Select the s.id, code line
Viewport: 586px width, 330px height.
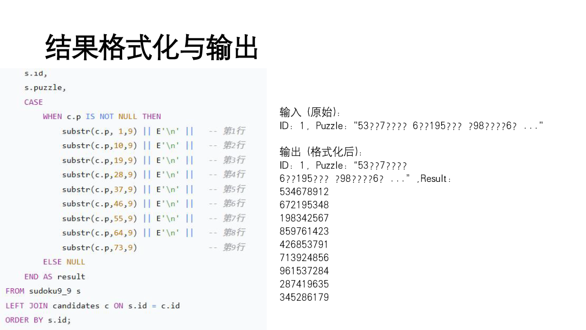(x=35, y=73)
